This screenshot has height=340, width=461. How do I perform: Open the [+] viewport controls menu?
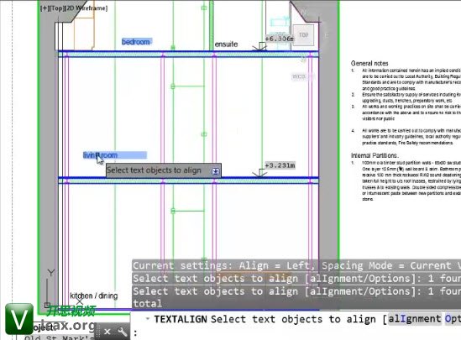(x=45, y=8)
